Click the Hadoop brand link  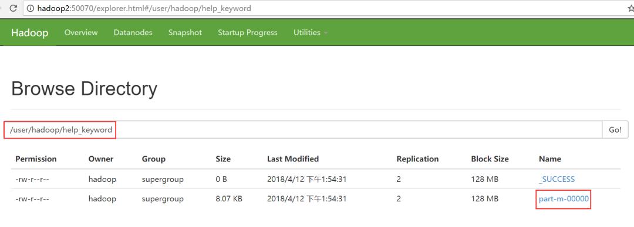29,33
